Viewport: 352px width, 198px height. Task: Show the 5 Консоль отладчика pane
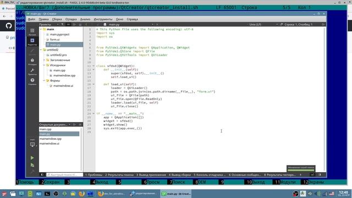coord(210,175)
